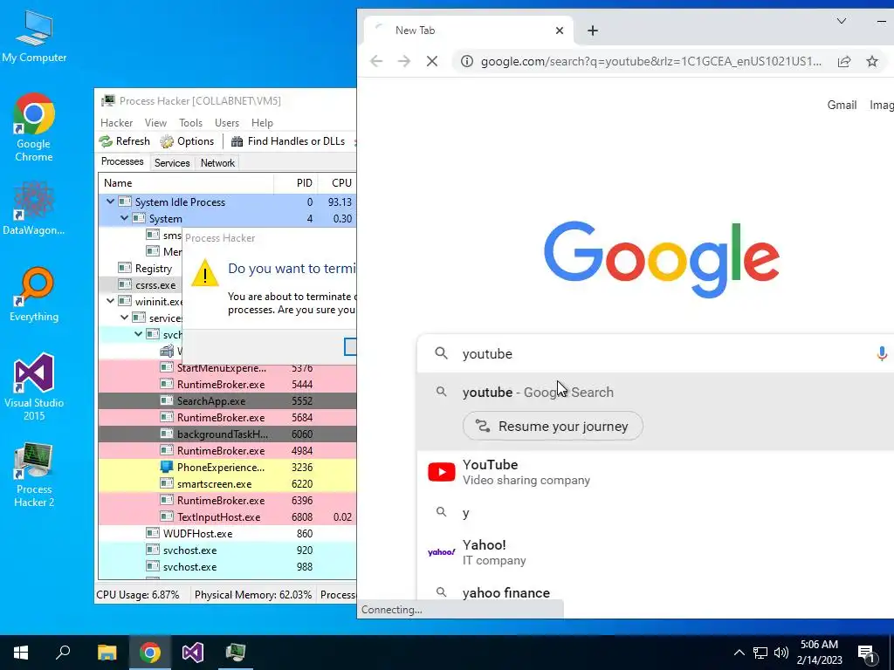Open the Windows Start menu
The width and height of the screenshot is (894, 670).
(x=21, y=653)
